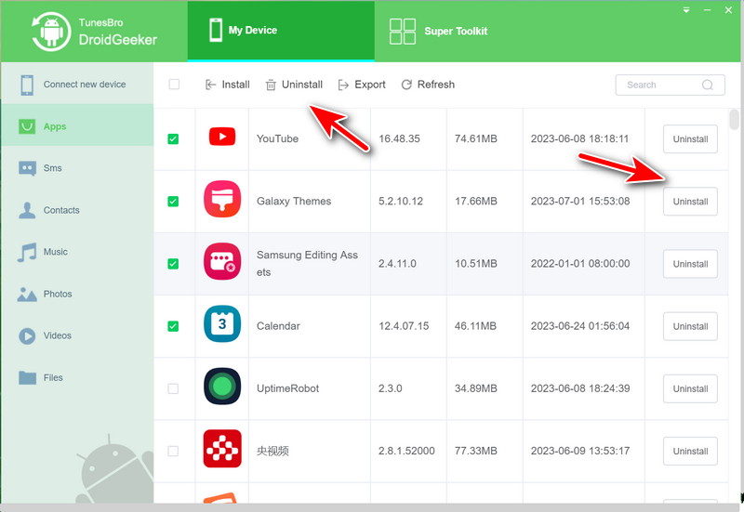The image size is (744, 512).
Task: Click the Install arrow icon in toolbar
Action: click(x=211, y=85)
